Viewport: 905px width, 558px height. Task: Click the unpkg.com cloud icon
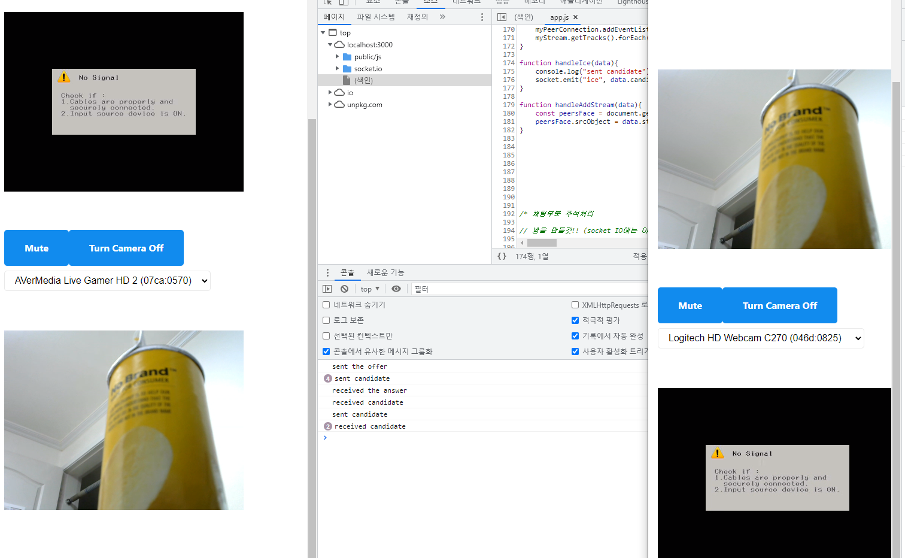coord(339,105)
